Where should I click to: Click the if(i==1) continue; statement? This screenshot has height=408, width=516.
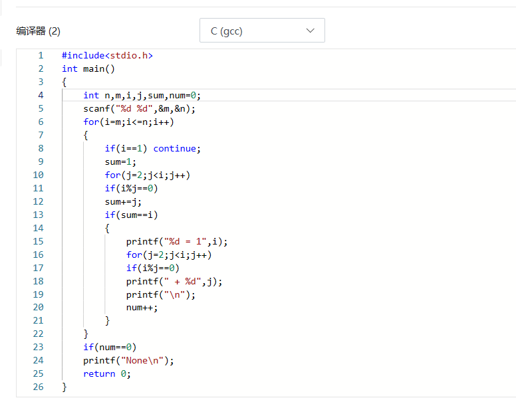(x=153, y=149)
